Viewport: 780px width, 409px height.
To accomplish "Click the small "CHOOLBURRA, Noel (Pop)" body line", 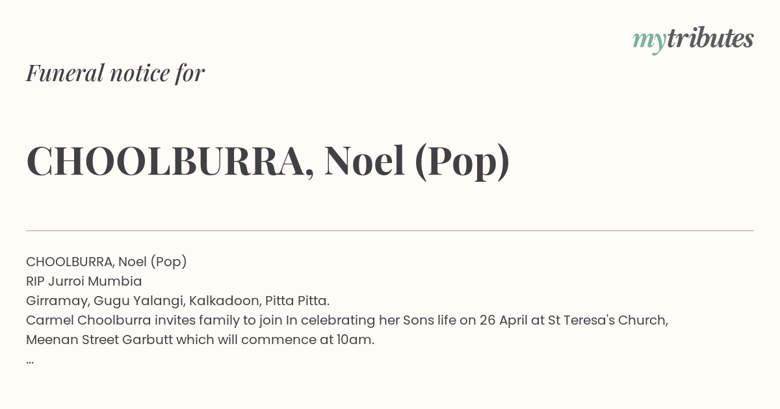I will point(107,262).
